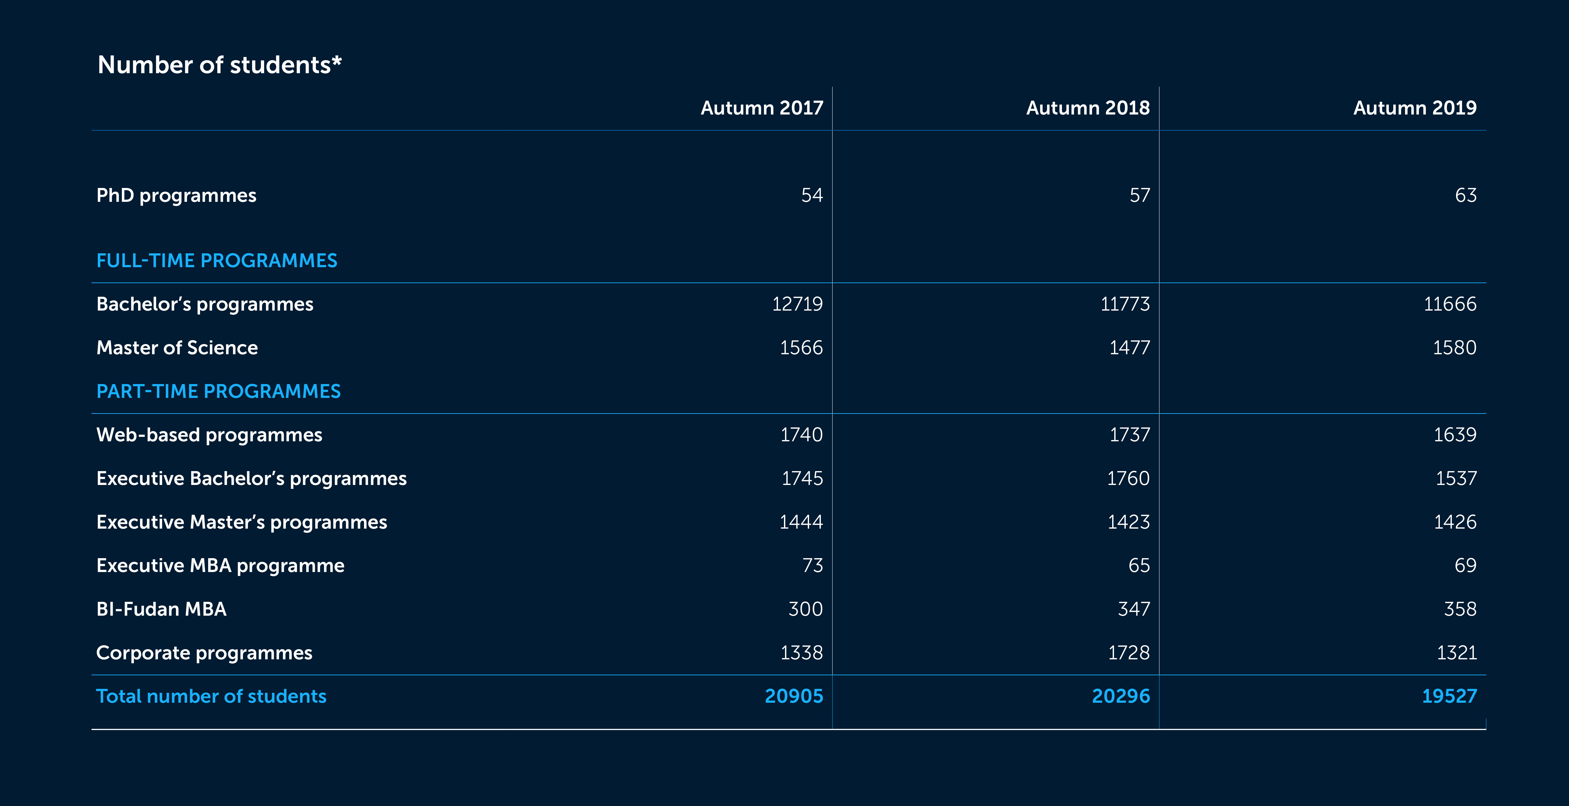Select Master of Science value 1566
This screenshot has width=1569, height=806.
801,348
